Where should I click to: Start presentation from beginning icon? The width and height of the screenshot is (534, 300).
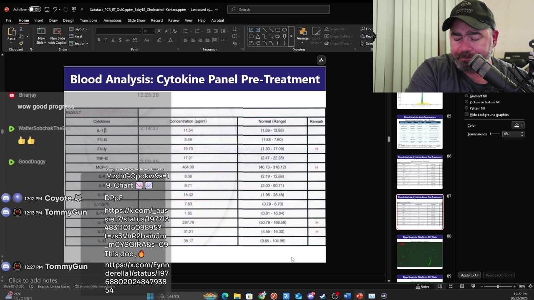pos(74,9)
